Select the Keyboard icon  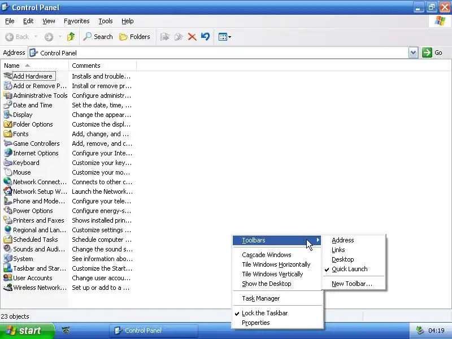(8, 163)
